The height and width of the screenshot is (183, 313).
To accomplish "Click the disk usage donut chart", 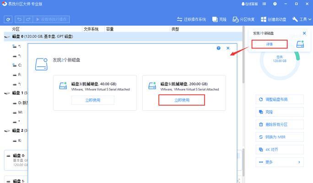I will pyautogui.click(x=280, y=60).
